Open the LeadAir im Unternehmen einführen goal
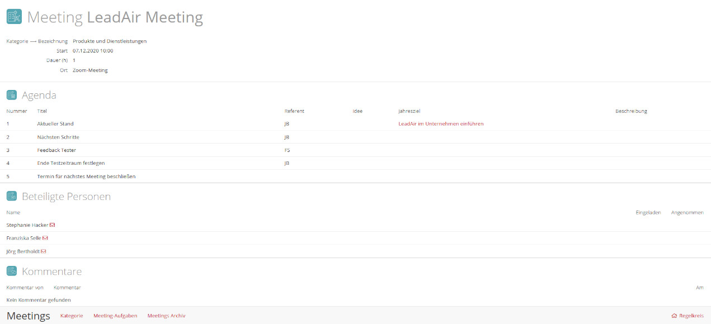This screenshot has height=324, width=711. pyautogui.click(x=441, y=123)
